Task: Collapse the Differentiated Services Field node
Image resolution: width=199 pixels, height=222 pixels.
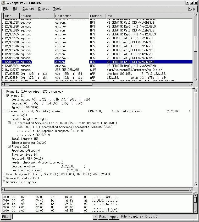Action: [x=9, y=123]
